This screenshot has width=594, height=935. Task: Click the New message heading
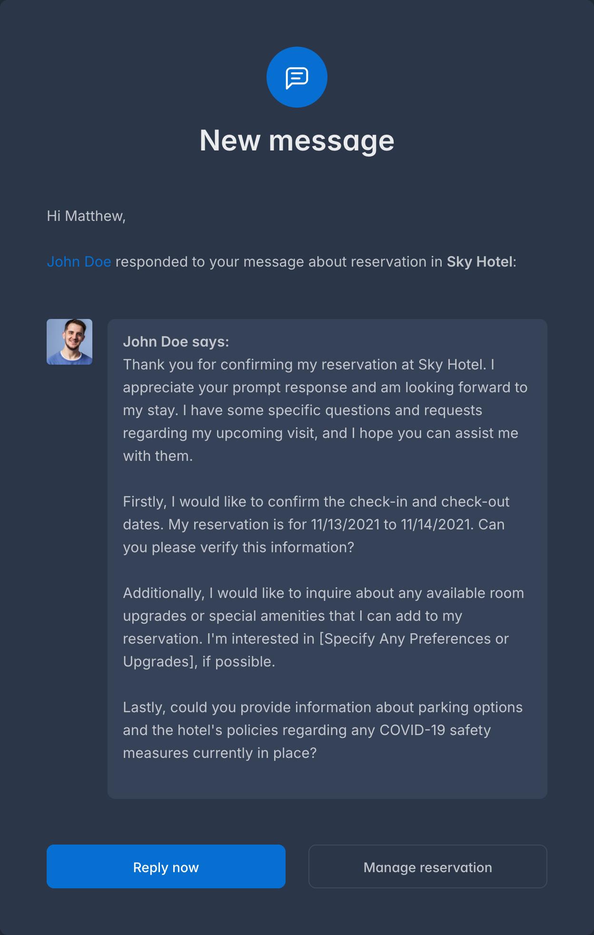point(297,140)
